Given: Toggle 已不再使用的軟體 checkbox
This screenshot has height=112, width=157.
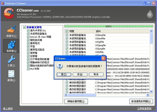Looking at the screenshot, I should (28, 59).
